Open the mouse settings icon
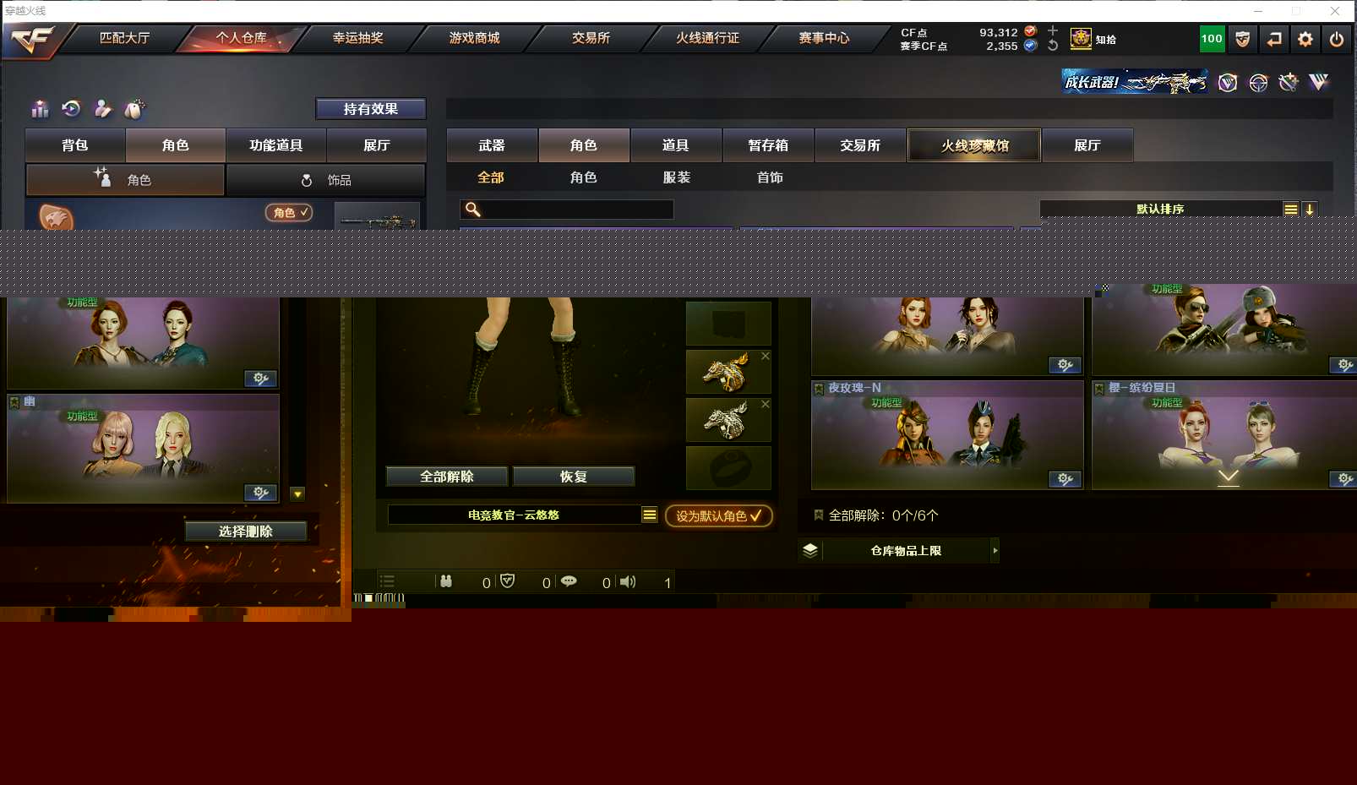 [134, 108]
